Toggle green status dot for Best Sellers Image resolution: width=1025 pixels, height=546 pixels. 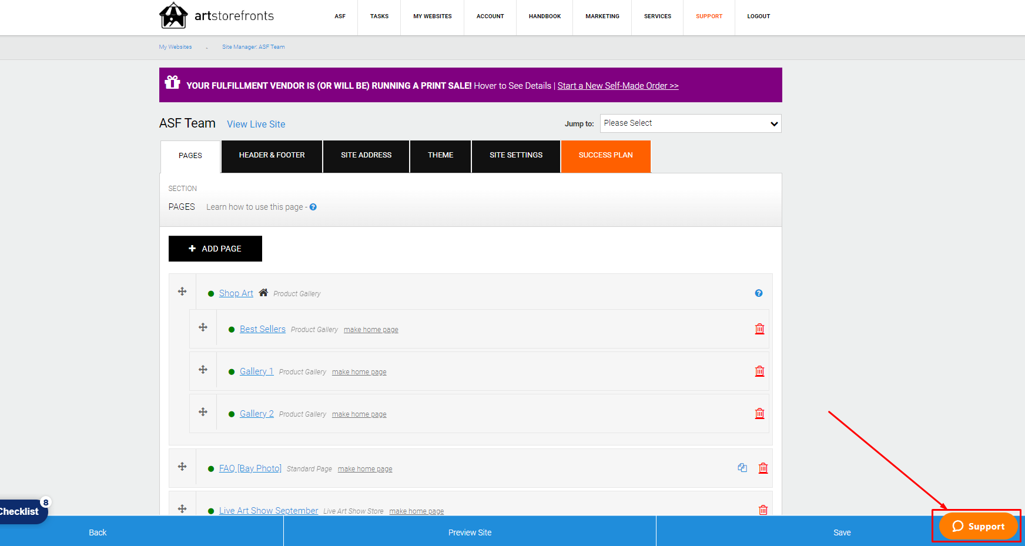pos(232,330)
